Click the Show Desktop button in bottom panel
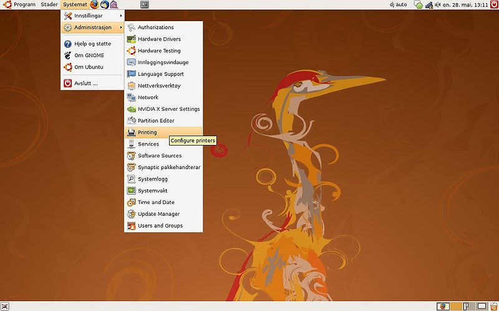Image resolution: width=499 pixels, height=311 pixels. pyautogui.click(x=5, y=306)
